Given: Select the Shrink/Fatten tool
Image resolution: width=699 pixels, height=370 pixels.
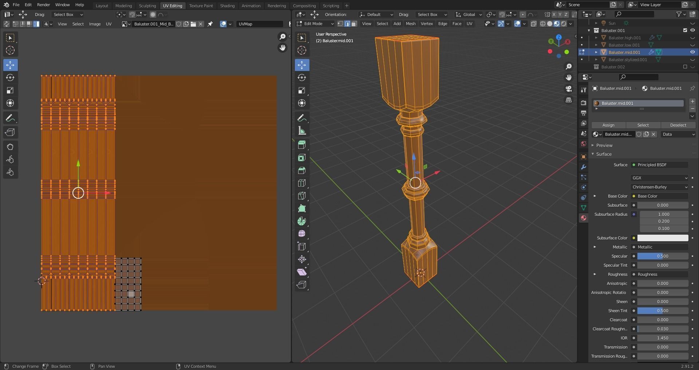Looking at the screenshot, I should (x=302, y=259).
